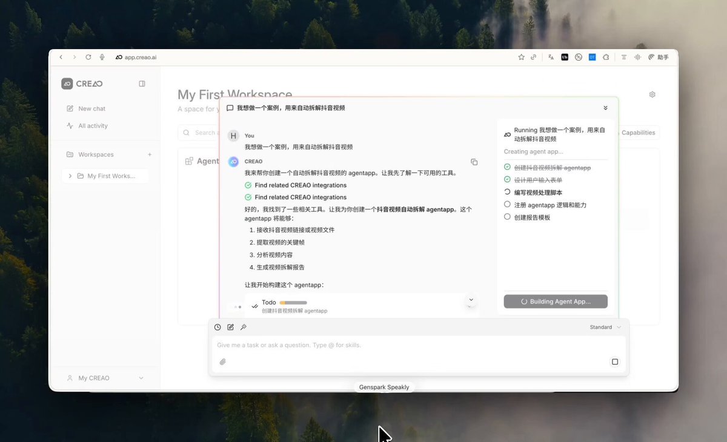Go back with the browser back arrow
Image resolution: width=727 pixels, height=442 pixels.
pyautogui.click(x=61, y=57)
